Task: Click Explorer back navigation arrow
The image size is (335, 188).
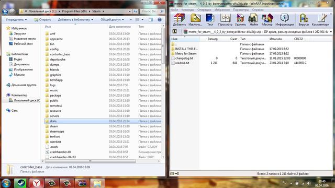Action: point(5,11)
